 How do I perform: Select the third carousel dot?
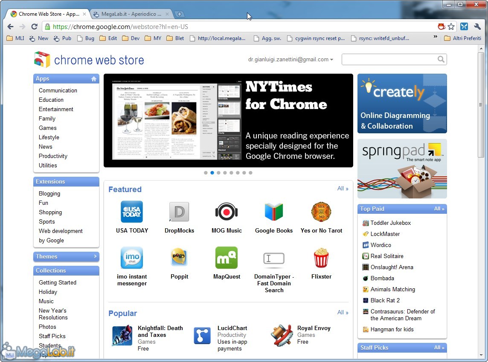[x=218, y=173]
